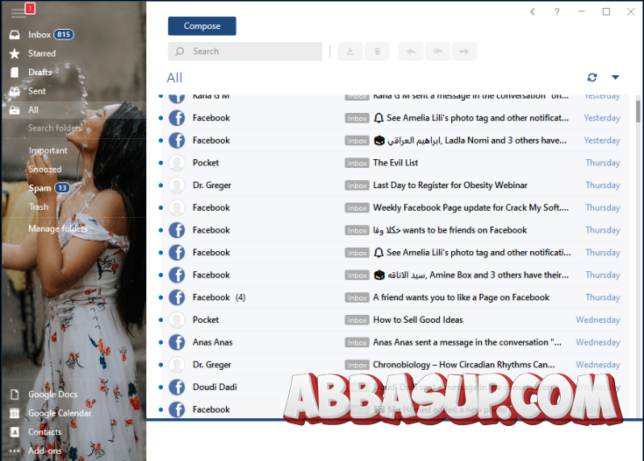Click Manage folders
The height and width of the screenshot is (461, 644).
tap(58, 228)
